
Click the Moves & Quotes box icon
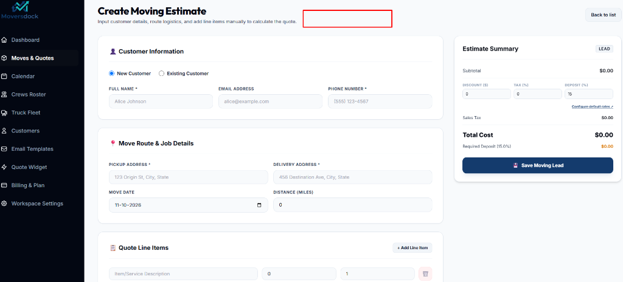tap(4, 58)
